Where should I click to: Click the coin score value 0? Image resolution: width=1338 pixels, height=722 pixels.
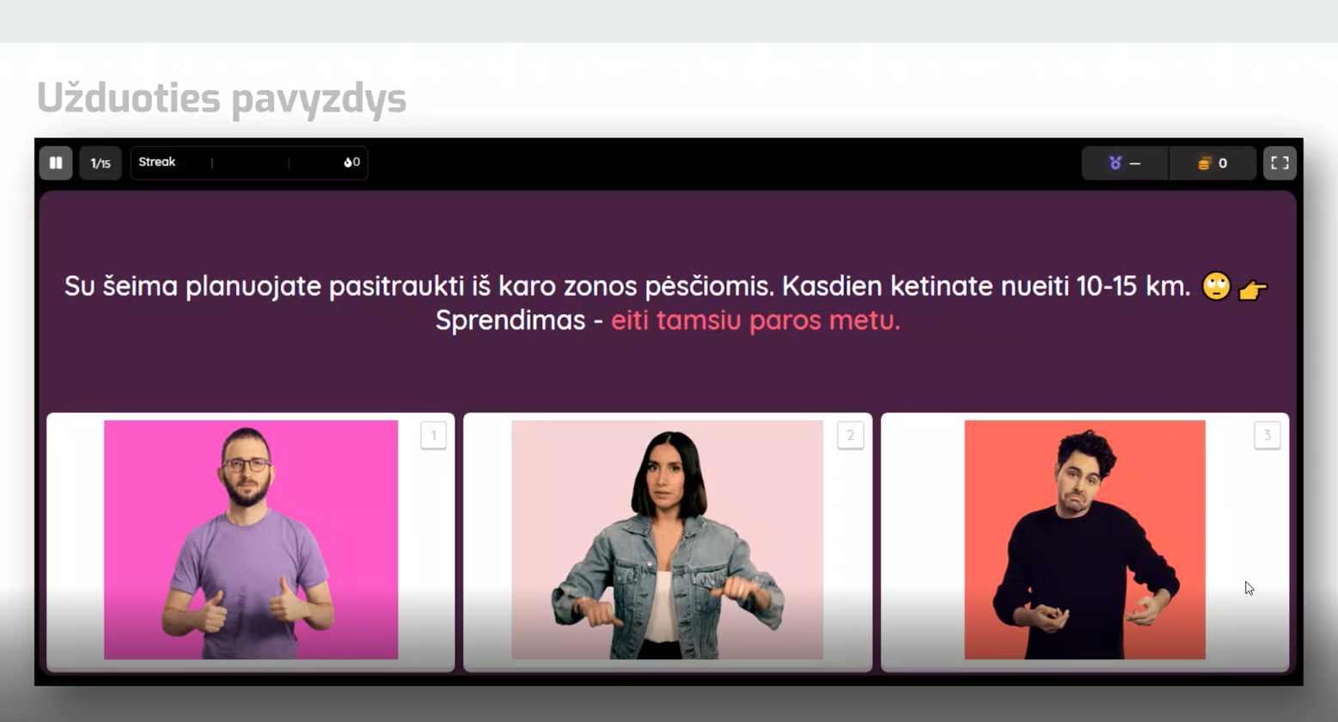click(1223, 163)
